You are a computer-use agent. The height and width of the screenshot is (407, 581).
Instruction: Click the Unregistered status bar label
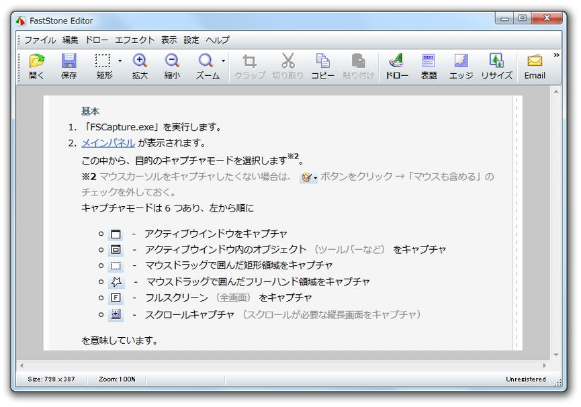point(526,379)
